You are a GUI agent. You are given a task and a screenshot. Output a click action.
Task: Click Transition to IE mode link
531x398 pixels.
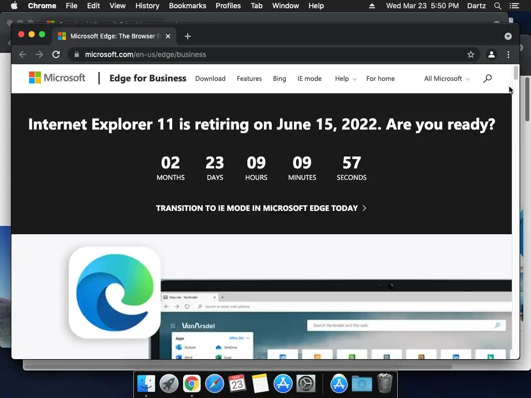tap(261, 208)
